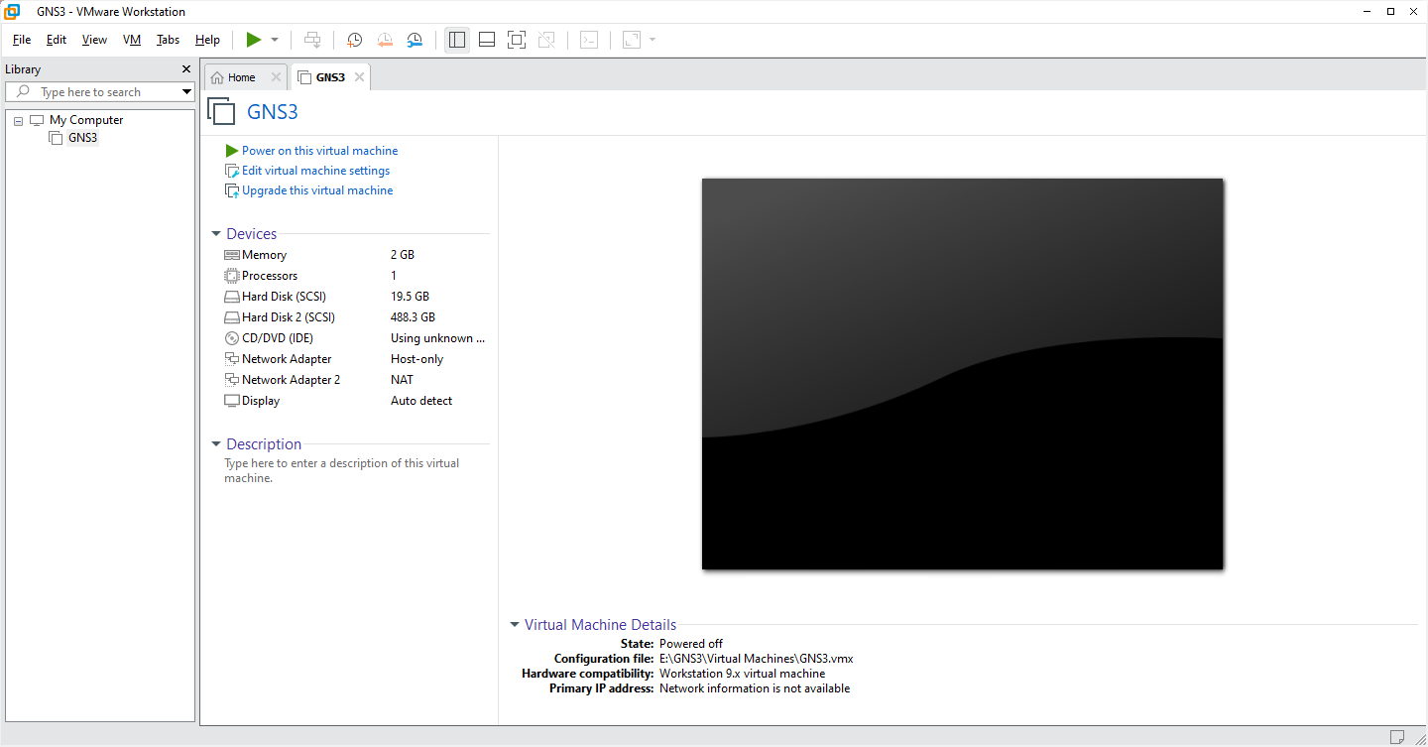Select GNS3 in the Library tree
Image resolution: width=1428 pixels, height=747 pixels.
[x=81, y=137]
